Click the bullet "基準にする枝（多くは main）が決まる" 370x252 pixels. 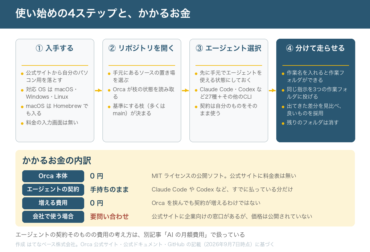(x=139, y=109)
